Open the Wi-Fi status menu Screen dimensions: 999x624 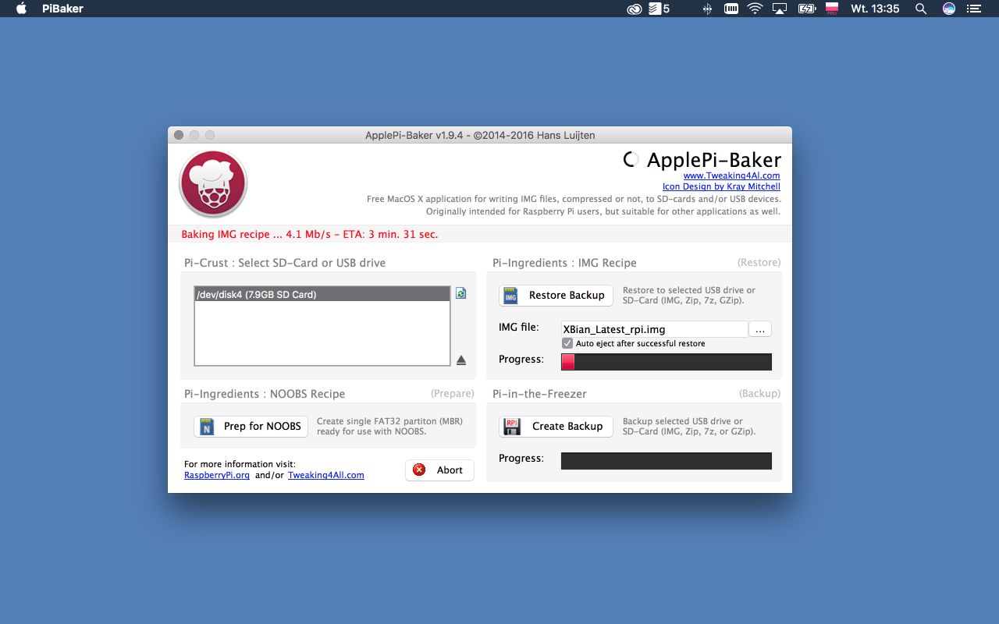(755, 9)
